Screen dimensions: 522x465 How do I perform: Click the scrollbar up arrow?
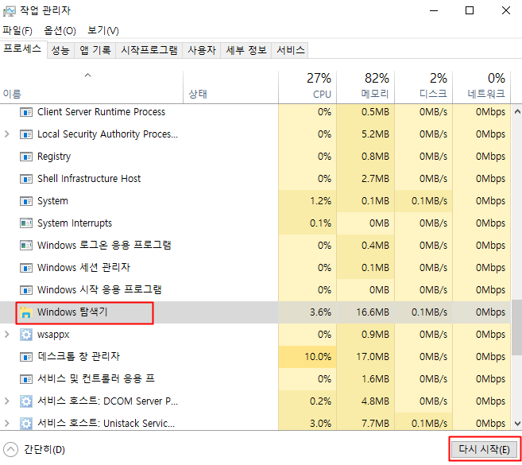(517, 111)
